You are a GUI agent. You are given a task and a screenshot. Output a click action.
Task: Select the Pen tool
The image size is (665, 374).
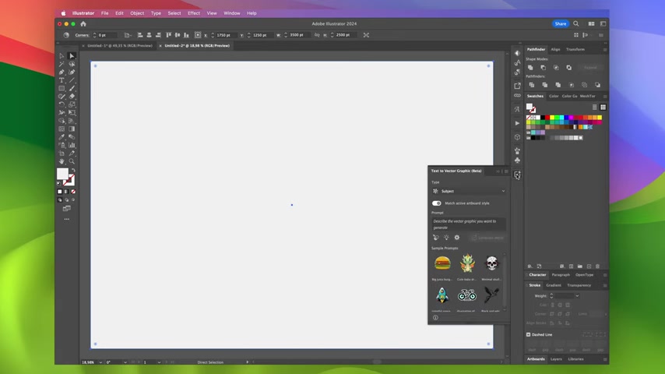tap(62, 72)
